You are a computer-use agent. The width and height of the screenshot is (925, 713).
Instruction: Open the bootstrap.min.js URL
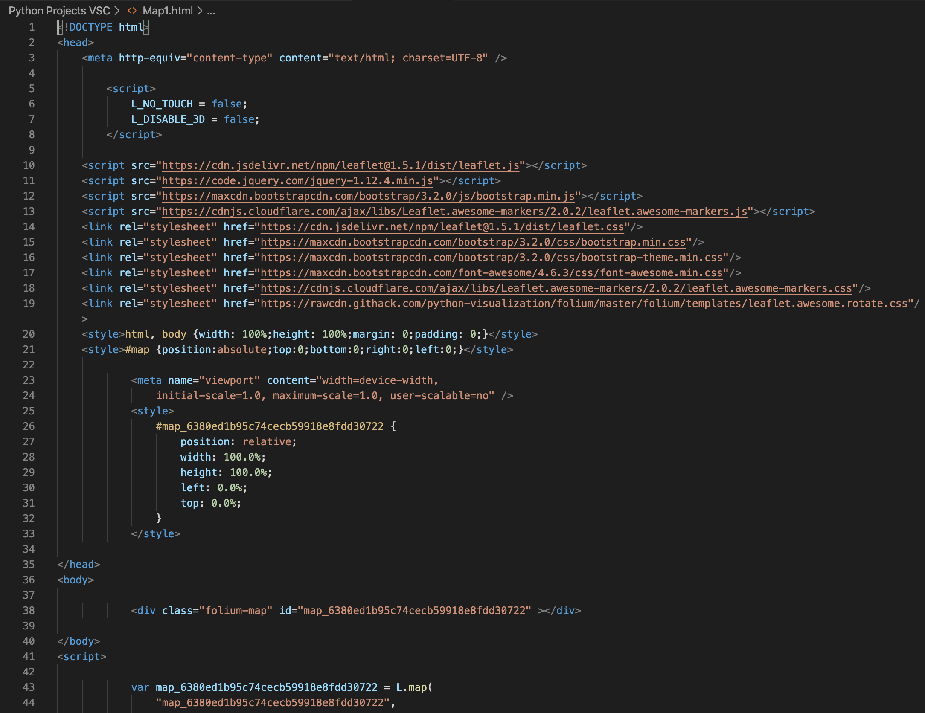point(368,196)
